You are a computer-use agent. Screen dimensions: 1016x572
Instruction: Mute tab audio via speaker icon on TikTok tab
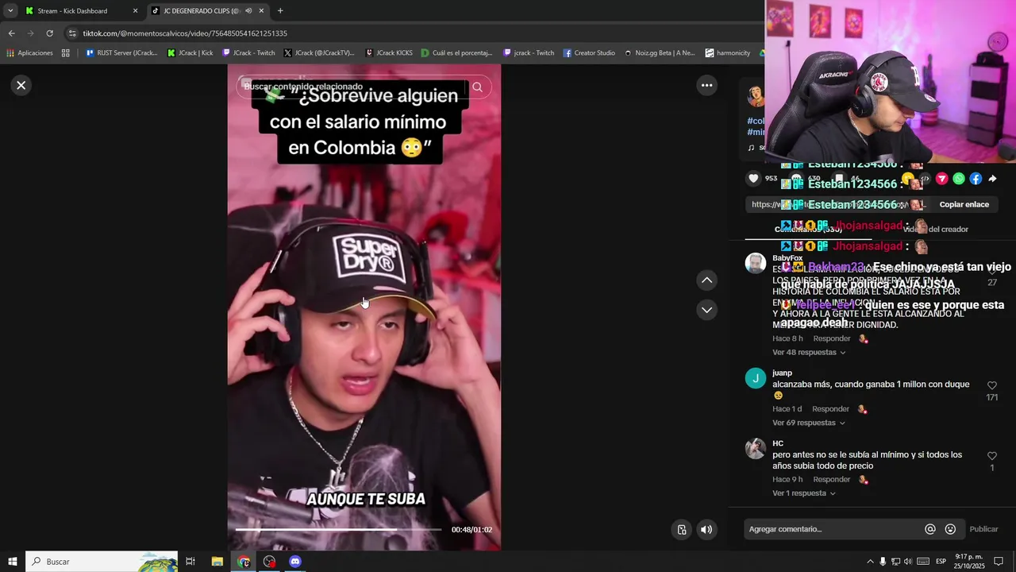[248, 11]
